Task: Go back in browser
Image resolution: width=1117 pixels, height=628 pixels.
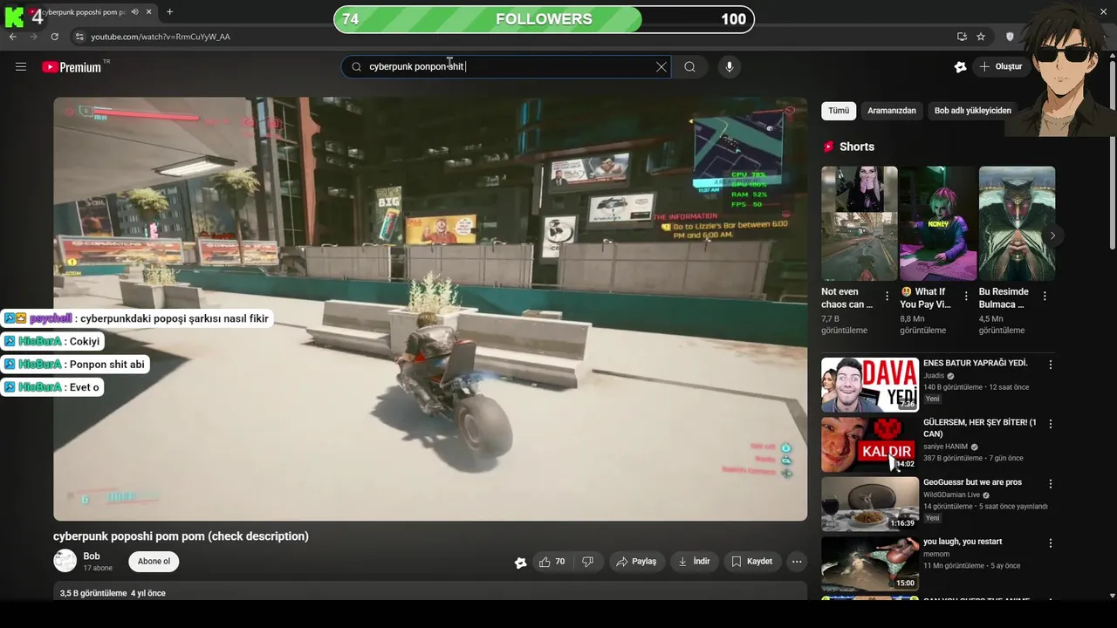Action: click(x=13, y=37)
